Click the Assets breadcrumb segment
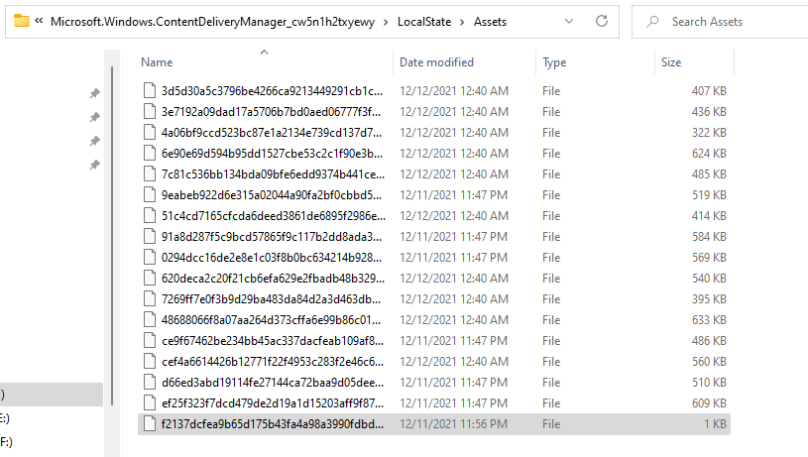This screenshot has width=808, height=457. coord(490,22)
